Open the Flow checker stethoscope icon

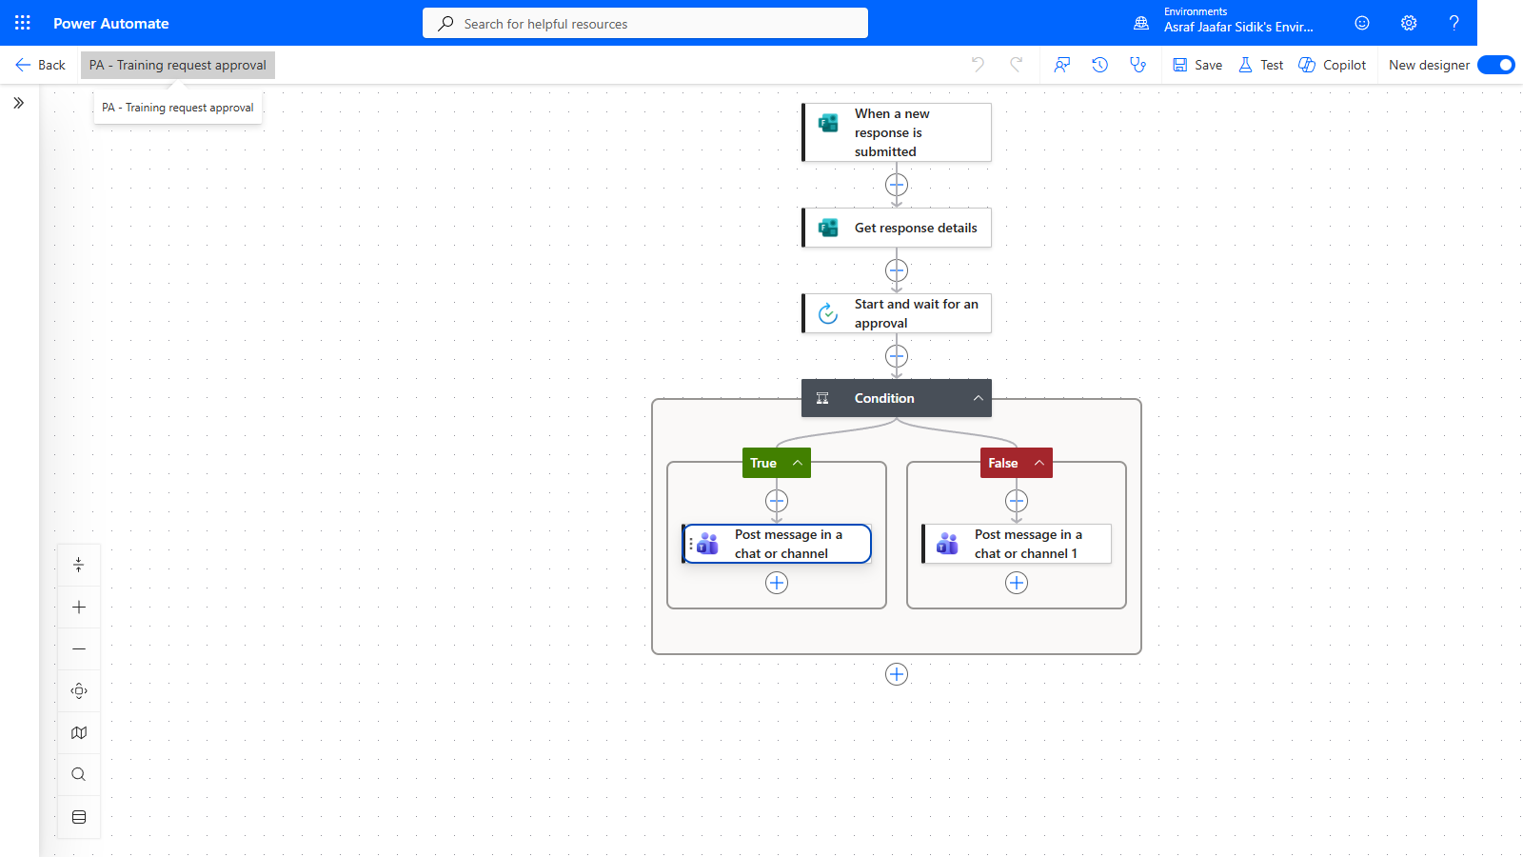[x=1137, y=65]
